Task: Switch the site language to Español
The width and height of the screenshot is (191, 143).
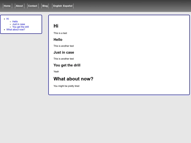Action: point(68,6)
